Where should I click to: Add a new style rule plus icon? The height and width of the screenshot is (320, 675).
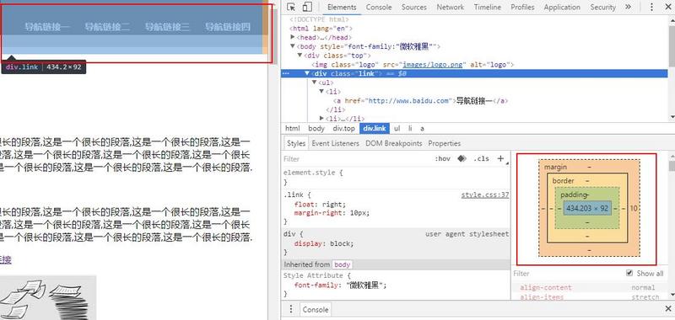(x=500, y=158)
